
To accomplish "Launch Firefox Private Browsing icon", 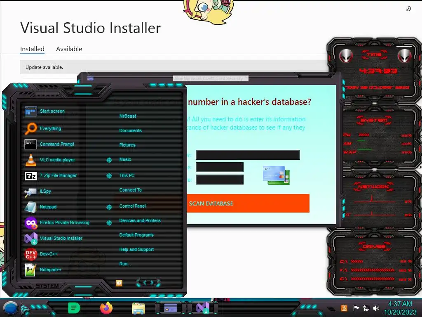I will pyautogui.click(x=30, y=222).
